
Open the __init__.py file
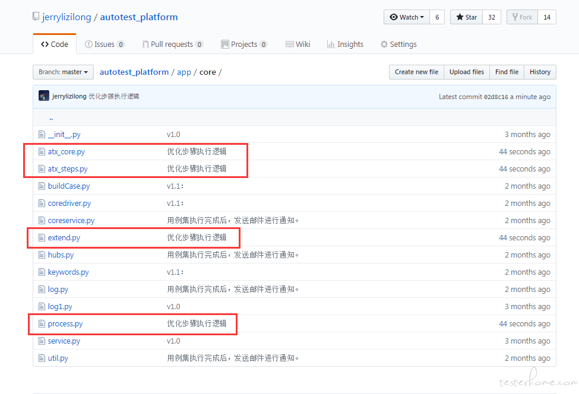64,134
